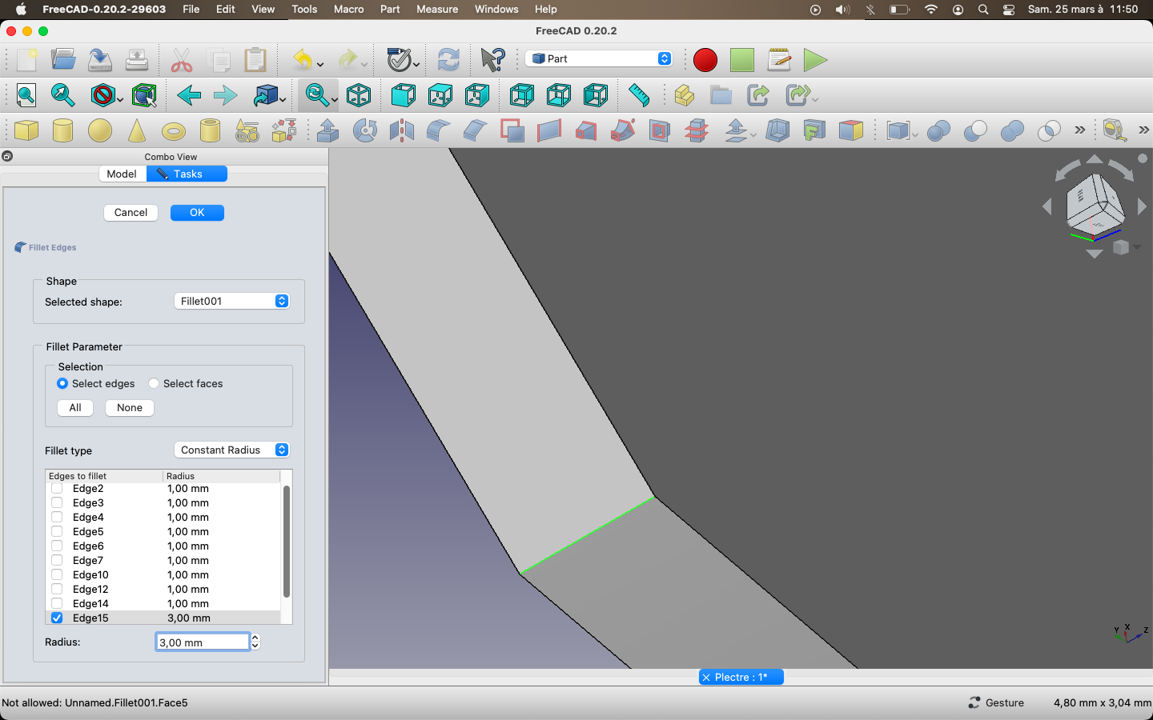The image size is (1153, 720).
Task: Open the Macro menu
Action: (349, 9)
